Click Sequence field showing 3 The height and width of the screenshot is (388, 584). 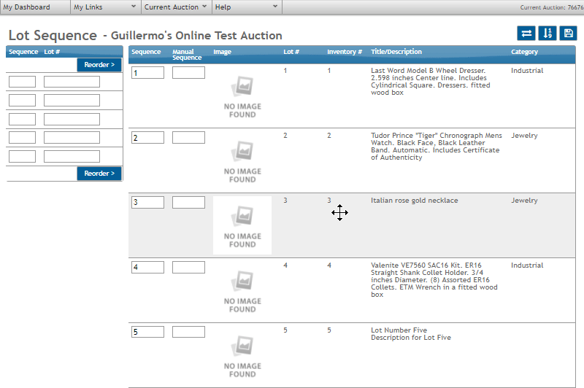coord(148,202)
